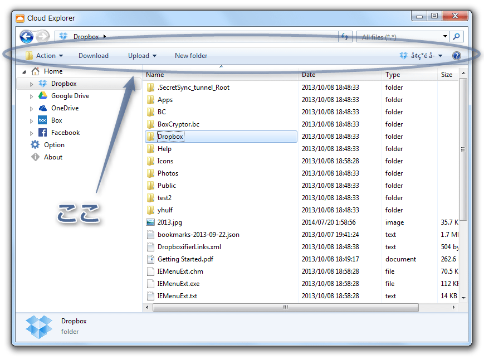Screen dimensions: 484x359
Task: Open the All files filter dropdown
Action: pos(445,36)
